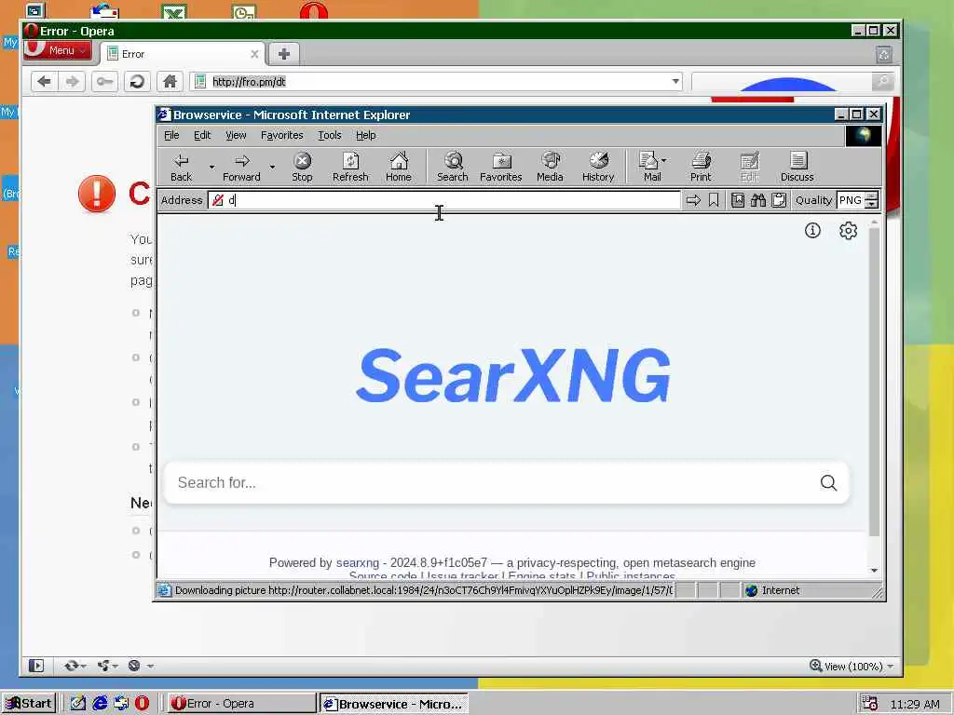The image size is (954, 715).
Task: Click the Back button in Internet Explorer
Action: point(181,168)
